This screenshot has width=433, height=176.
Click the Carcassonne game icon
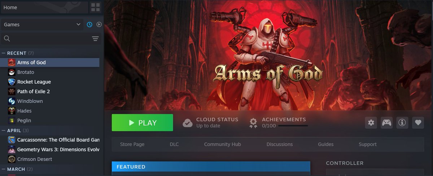click(11, 140)
